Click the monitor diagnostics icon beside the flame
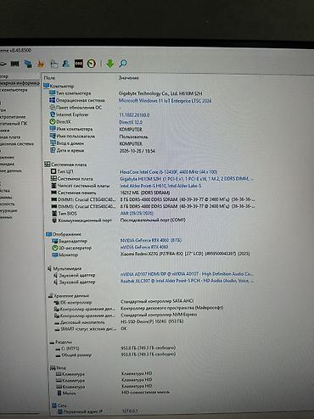 tap(28, 64)
